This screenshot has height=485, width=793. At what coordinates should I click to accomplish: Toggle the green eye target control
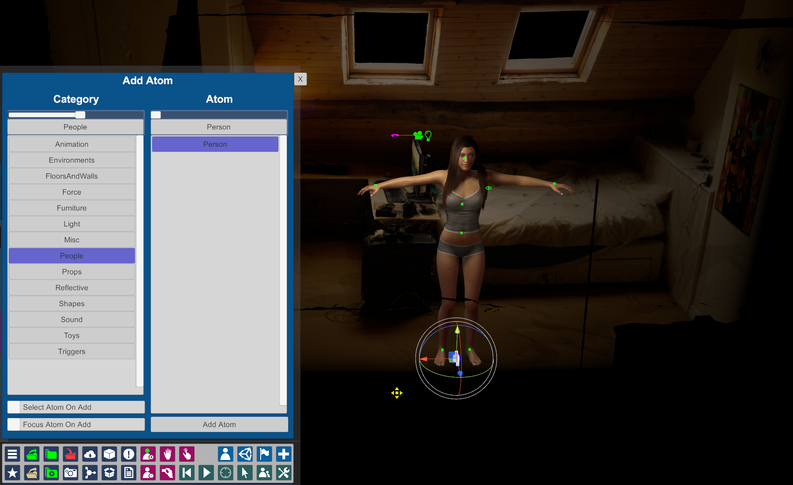488,188
